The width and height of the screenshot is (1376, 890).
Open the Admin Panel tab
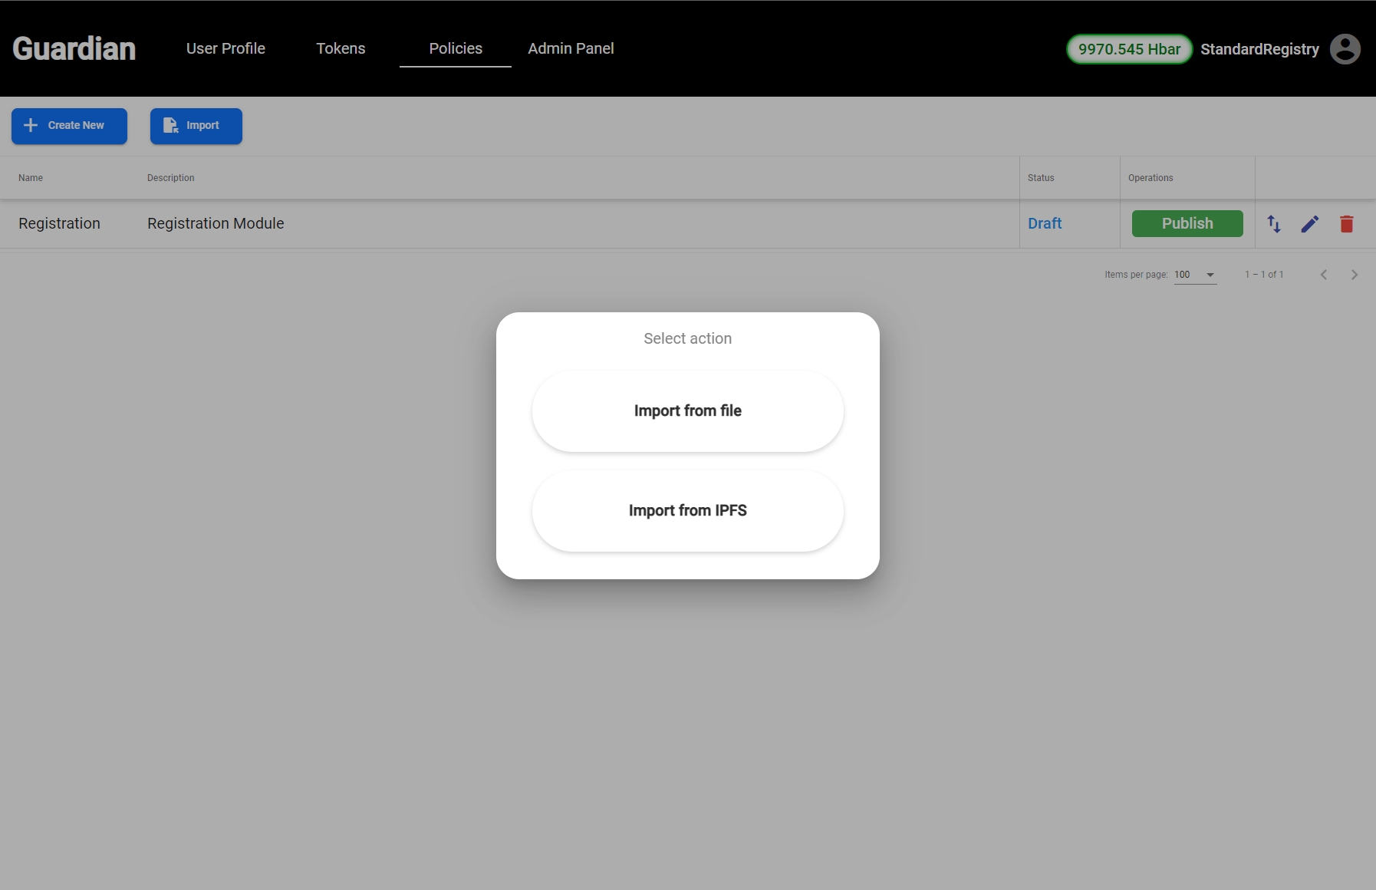571,49
